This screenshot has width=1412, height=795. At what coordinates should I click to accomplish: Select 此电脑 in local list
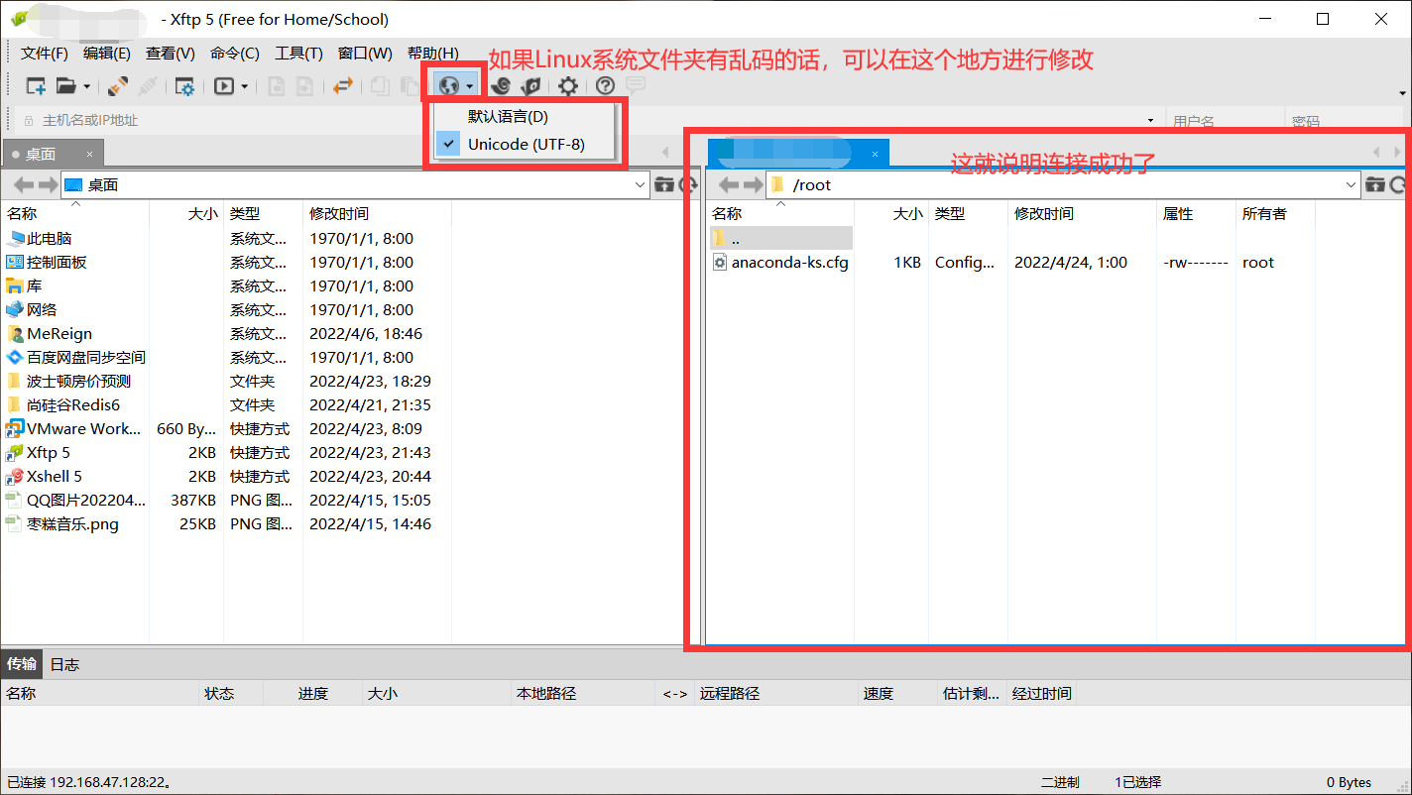[50, 238]
